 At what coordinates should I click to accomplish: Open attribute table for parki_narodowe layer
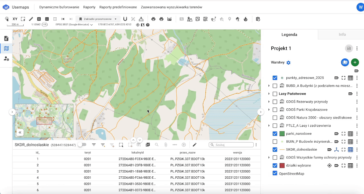pyautogui.click(x=350, y=134)
